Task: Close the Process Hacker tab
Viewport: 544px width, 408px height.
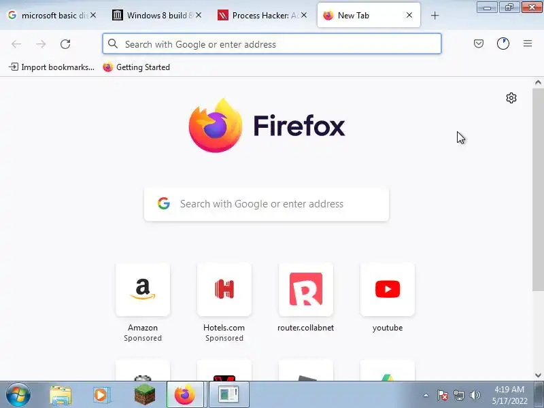Action: (x=304, y=15)
